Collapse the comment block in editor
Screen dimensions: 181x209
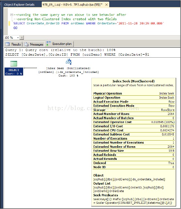point(12,15)
